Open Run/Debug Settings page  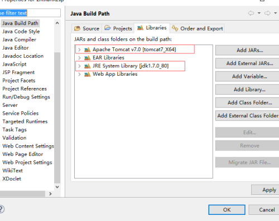[x=26, y=97]
